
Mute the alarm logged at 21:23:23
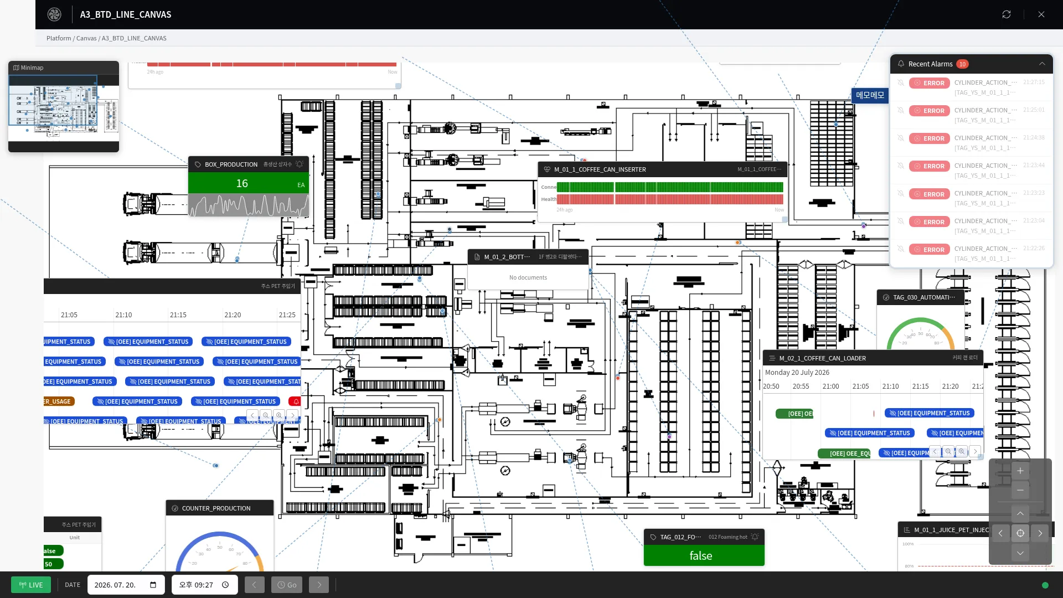click(901, 194)
